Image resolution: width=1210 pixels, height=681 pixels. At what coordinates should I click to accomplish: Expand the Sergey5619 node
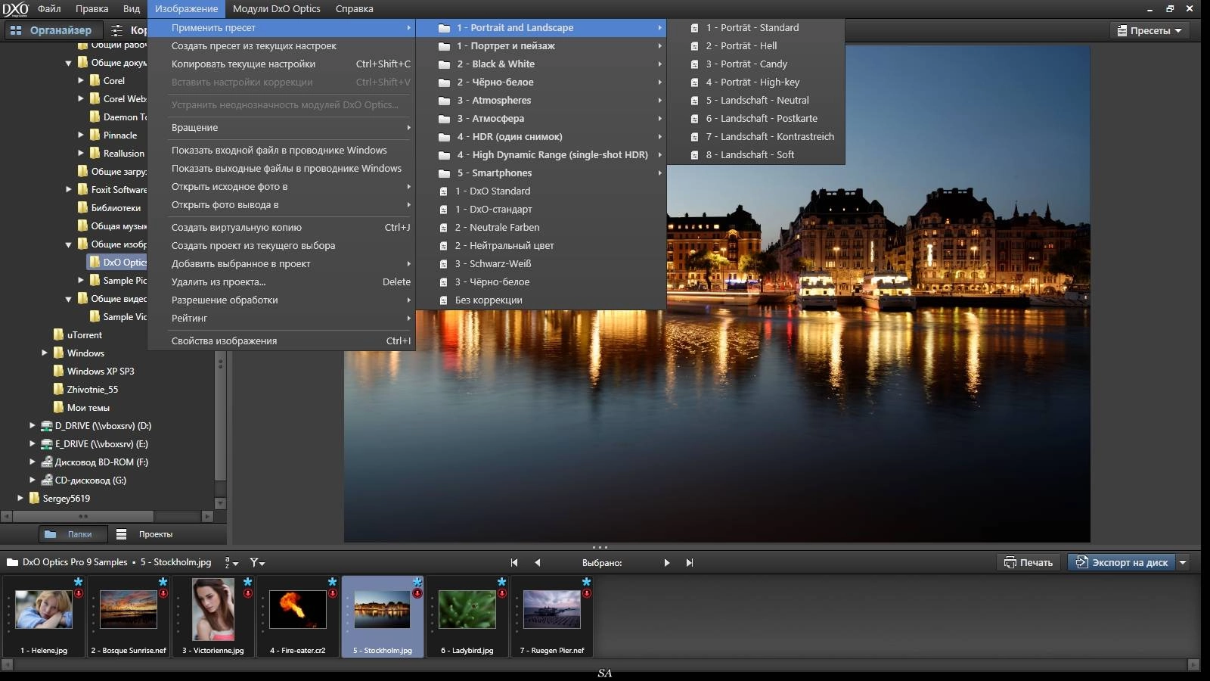20,498
